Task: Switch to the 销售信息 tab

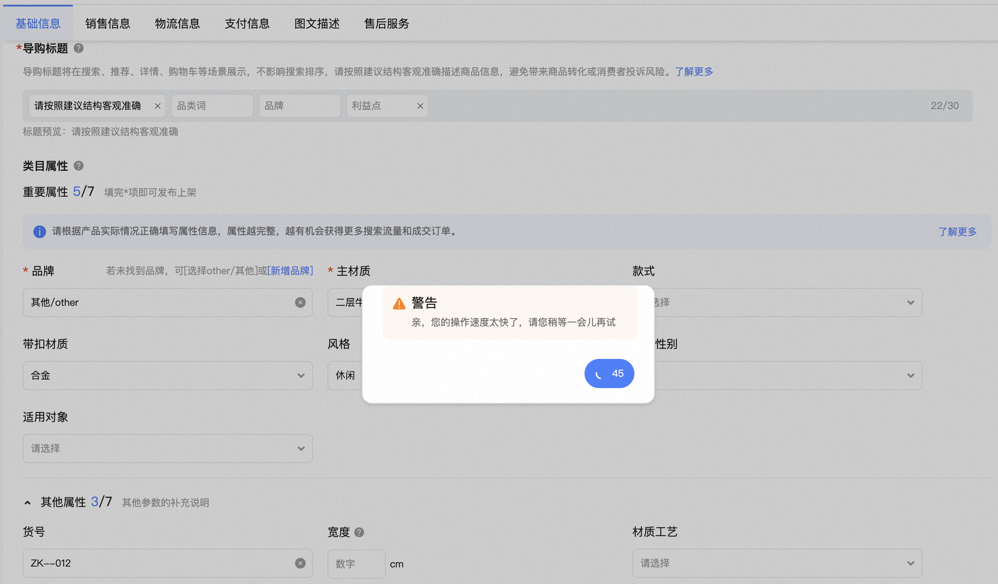Action: click(x=108, y=24)
